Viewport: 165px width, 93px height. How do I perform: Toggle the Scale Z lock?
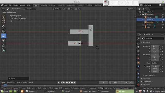(x=160, y=71)
